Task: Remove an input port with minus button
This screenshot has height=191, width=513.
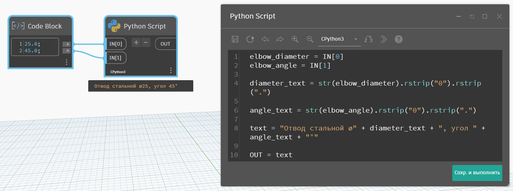Action: pyautogui.click(x=145, y=43)
